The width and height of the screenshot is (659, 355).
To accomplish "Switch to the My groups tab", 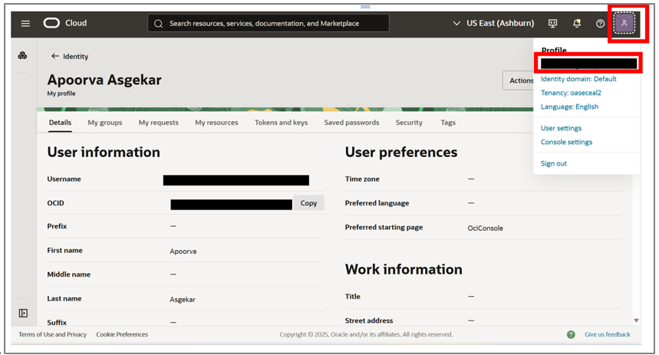I will tap(105, 123).
